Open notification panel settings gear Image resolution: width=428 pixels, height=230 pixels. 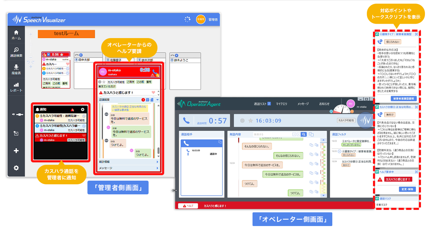tap(82, 109)
